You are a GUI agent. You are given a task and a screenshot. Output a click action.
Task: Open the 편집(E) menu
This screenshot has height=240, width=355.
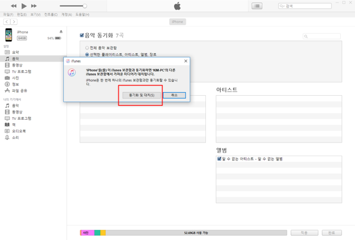tap(22, 15)
